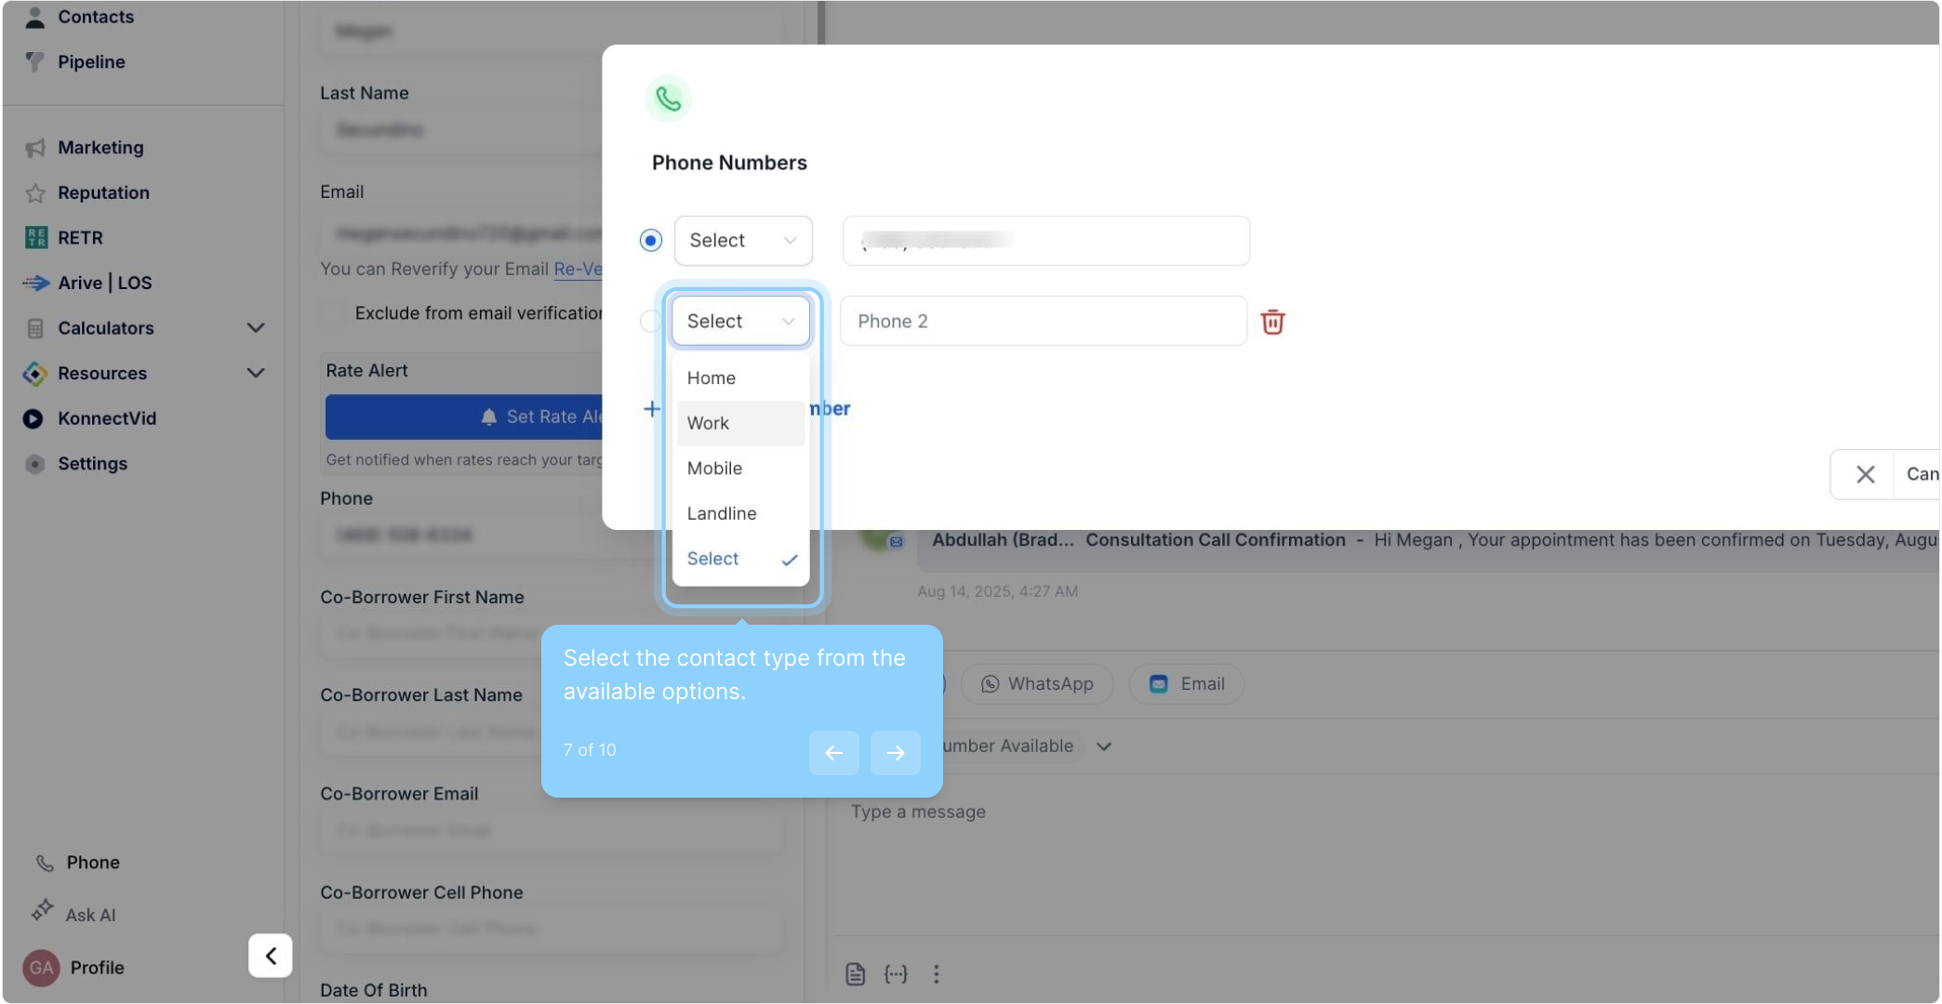Open more options vertical dots icon

coord(936,973)
